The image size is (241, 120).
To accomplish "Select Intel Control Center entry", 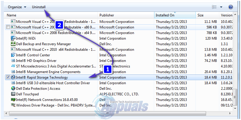I will tap(33, 55).
